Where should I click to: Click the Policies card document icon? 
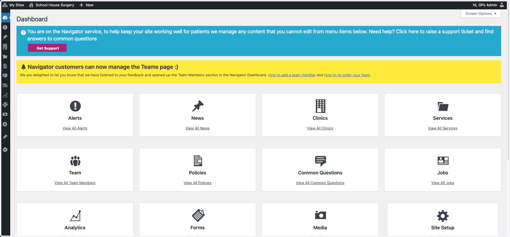(198, 161)
